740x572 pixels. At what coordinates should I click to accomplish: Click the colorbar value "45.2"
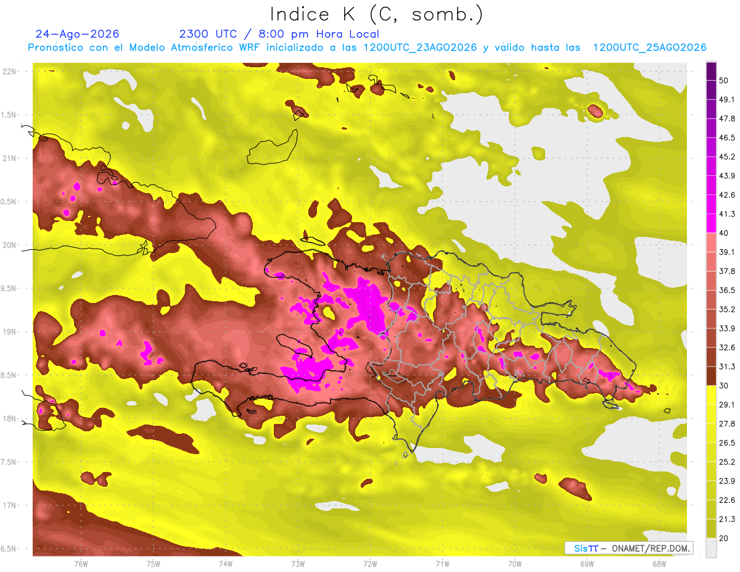coord(727,157)
